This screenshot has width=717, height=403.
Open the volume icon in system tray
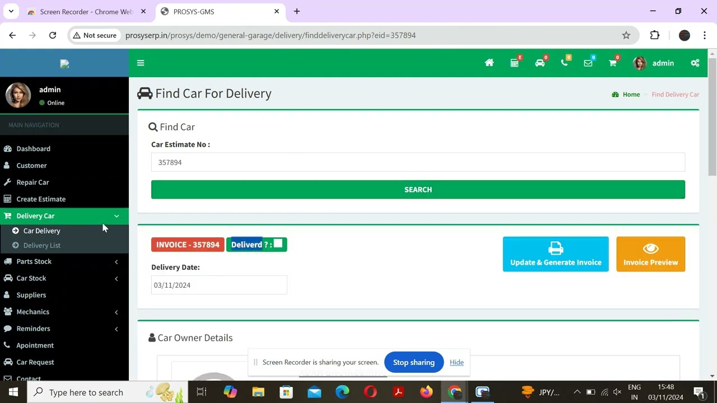click(617, 392)
